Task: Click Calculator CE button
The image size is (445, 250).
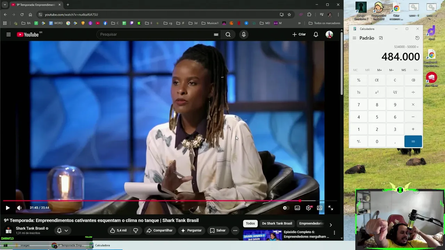Action: [x=377, y=80]
